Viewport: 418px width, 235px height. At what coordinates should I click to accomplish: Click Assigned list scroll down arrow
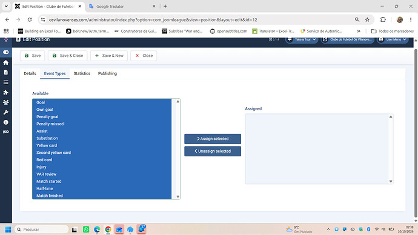click(391, 182)
